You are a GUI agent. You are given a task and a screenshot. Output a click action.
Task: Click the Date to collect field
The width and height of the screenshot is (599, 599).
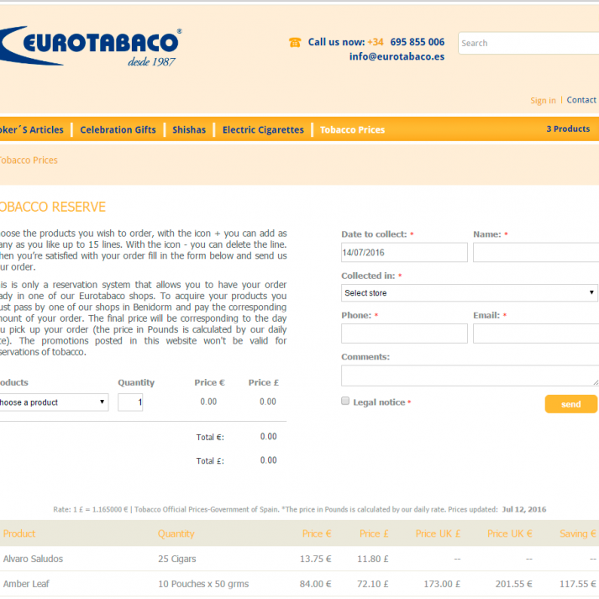tap(404, 253)
